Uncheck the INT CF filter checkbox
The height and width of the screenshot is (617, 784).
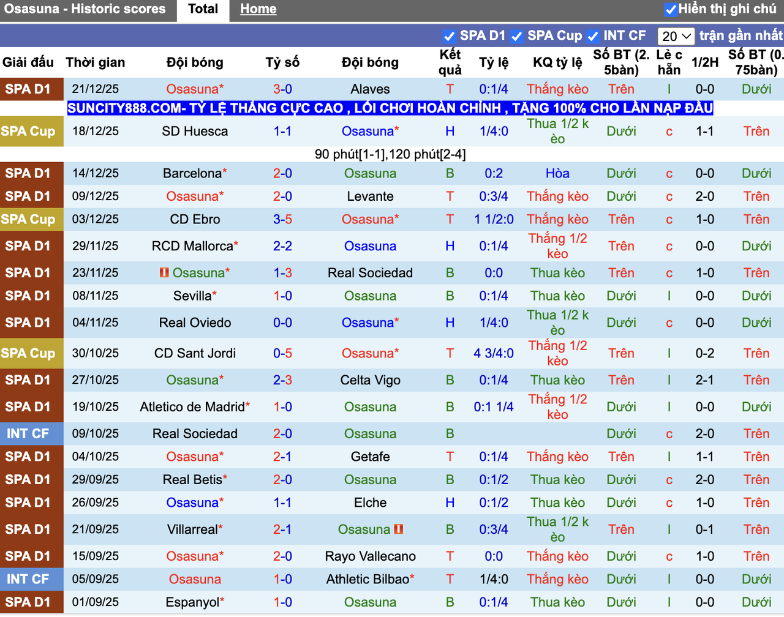[x=592, y=36]
